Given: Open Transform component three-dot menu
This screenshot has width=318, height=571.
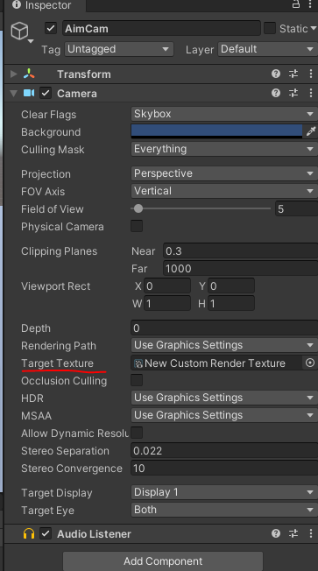Looking at the screenshot, I should click(x=311, y=74).
